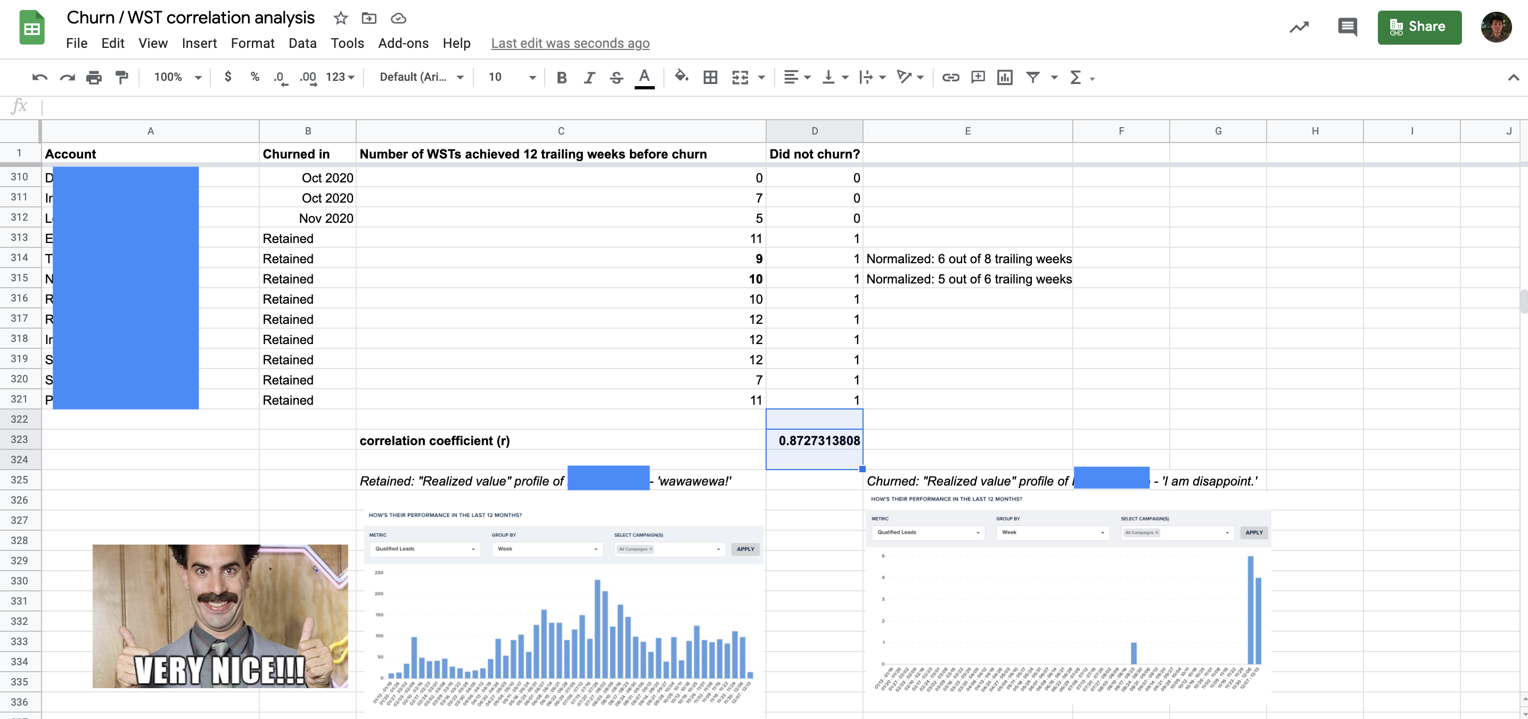Open the Edit menu

[113, 43]
